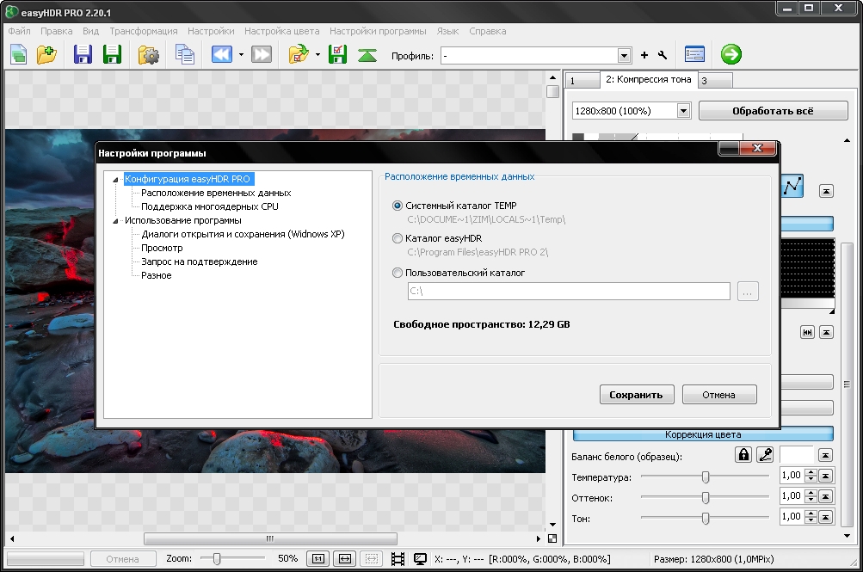Click the white balance lock icon
The height and width of the screenshot is (572, 863).
pos(743,455)
